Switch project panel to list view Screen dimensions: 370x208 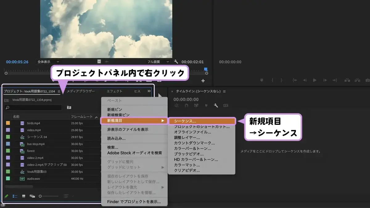(x=15, y=196)
